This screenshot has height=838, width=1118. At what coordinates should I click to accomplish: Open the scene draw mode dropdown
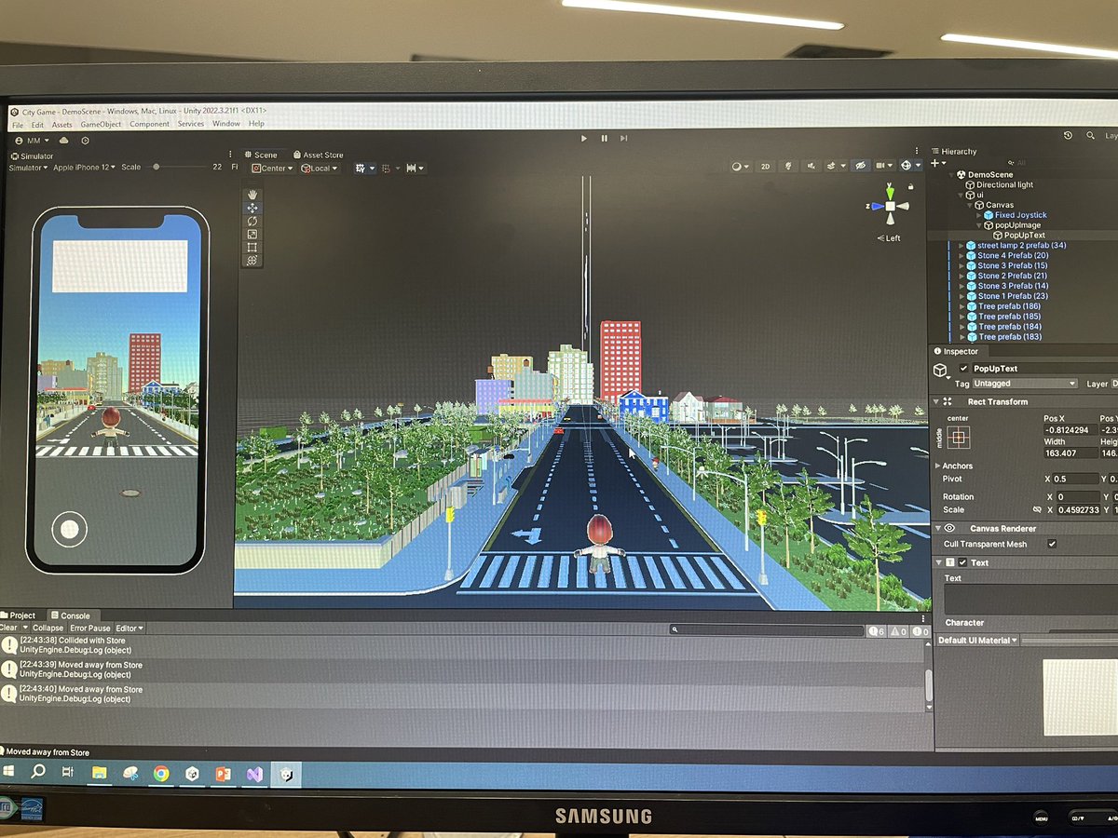coord(740,166)
